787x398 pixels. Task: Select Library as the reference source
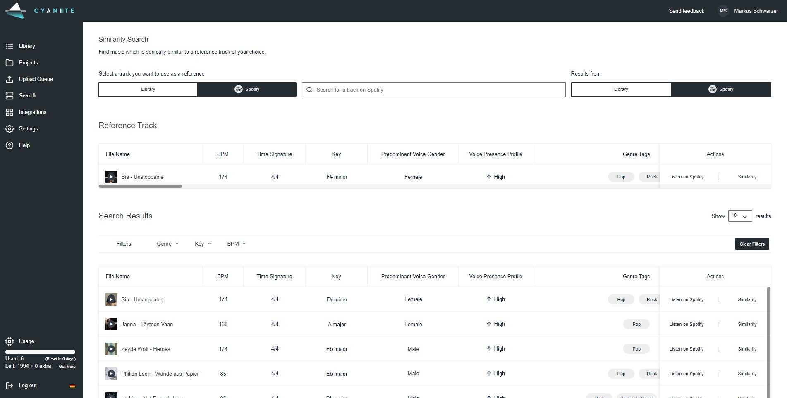(x=148, y=90)
